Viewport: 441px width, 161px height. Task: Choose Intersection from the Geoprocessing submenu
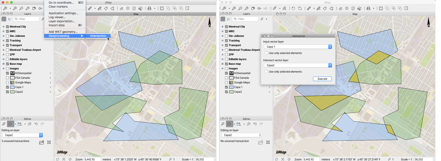click(x=98, y=36)
